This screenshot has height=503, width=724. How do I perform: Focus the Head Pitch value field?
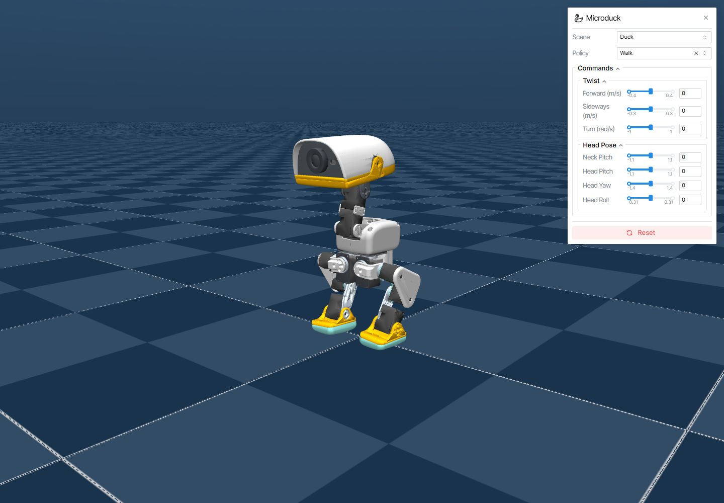coord(690,172)
